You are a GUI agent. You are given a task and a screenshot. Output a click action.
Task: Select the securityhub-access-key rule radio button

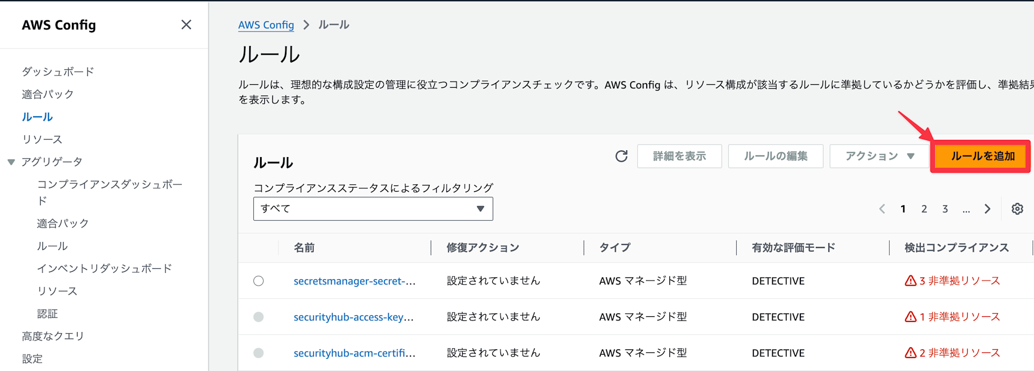coord(258,317)
